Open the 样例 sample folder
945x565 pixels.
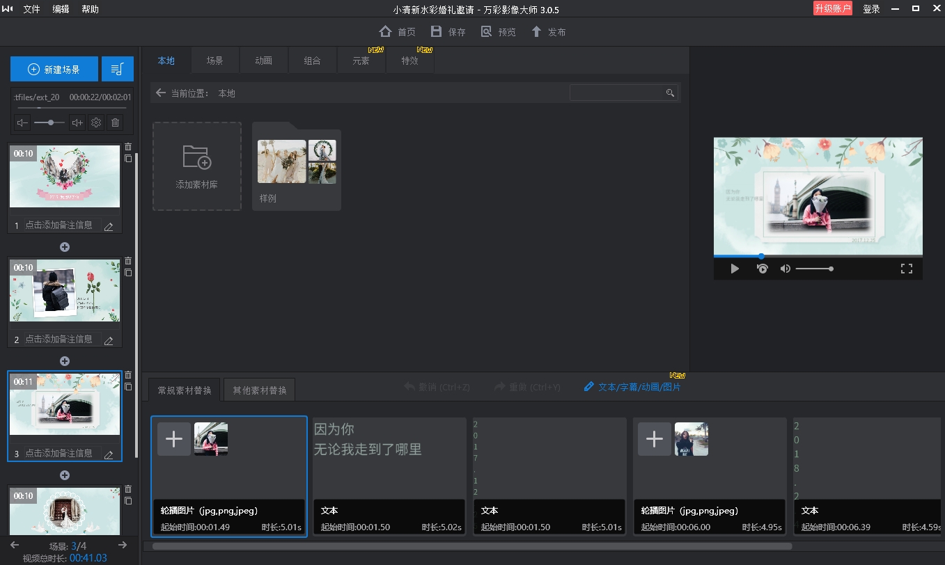coord(297,168)
